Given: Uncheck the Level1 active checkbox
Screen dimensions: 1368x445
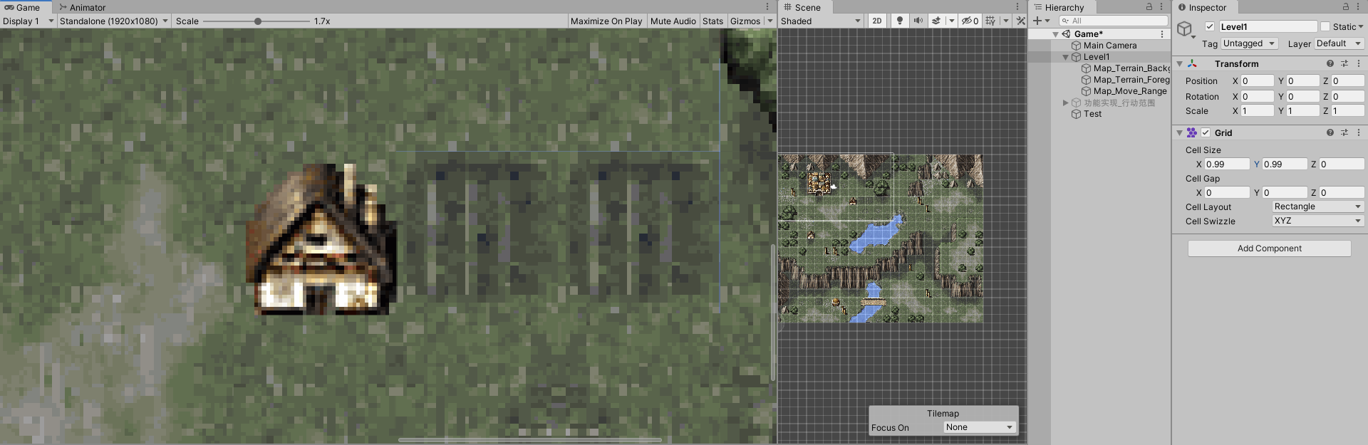Looking at the screenshot, I should (x=1210, y=26).
